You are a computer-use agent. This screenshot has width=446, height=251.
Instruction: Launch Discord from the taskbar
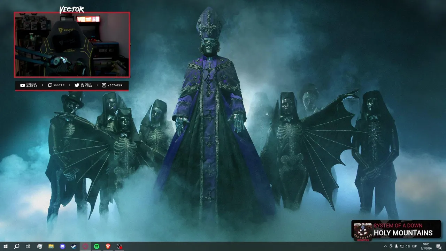62,246
